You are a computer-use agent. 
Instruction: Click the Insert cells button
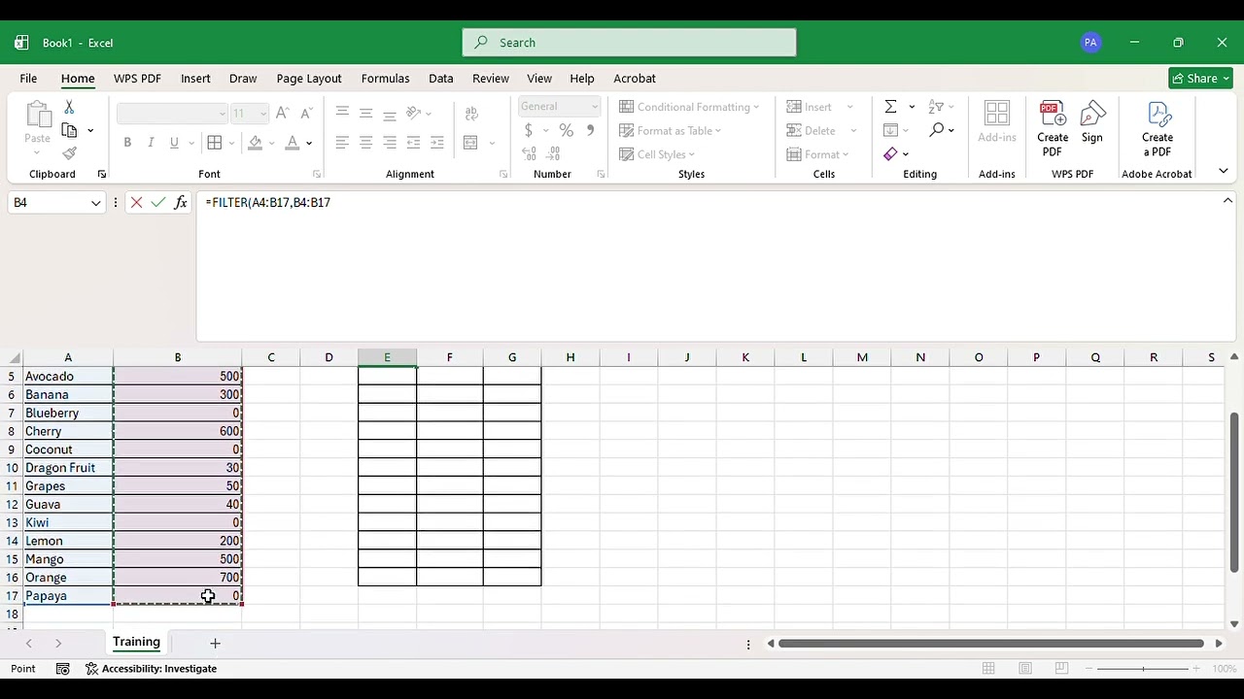(810, 107)
